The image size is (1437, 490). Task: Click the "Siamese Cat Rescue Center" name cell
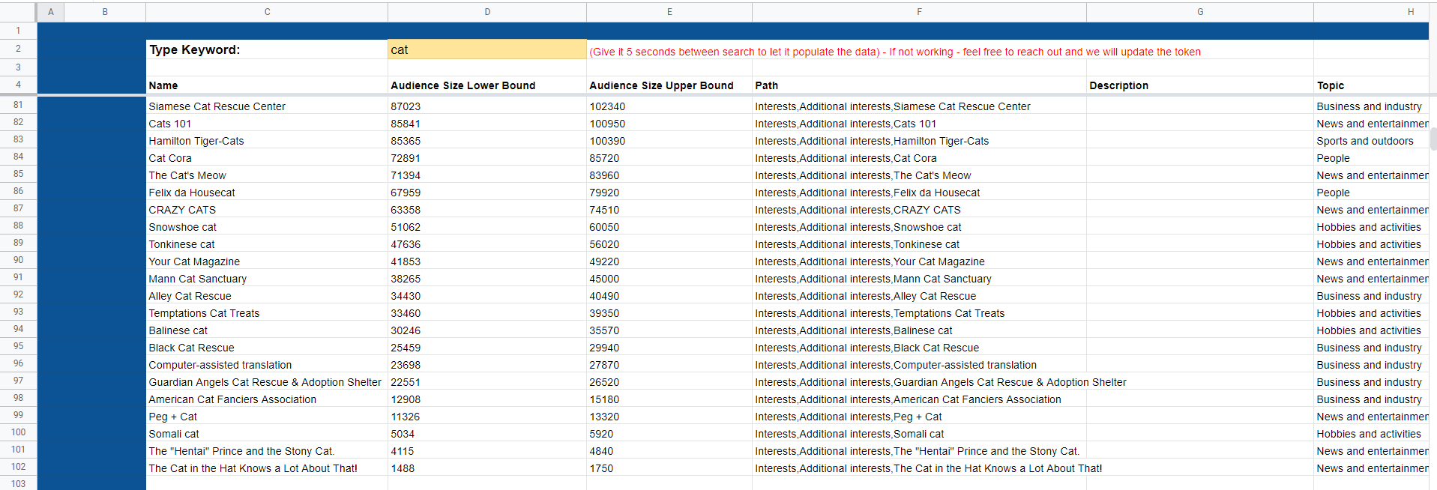tap(217, 106)
